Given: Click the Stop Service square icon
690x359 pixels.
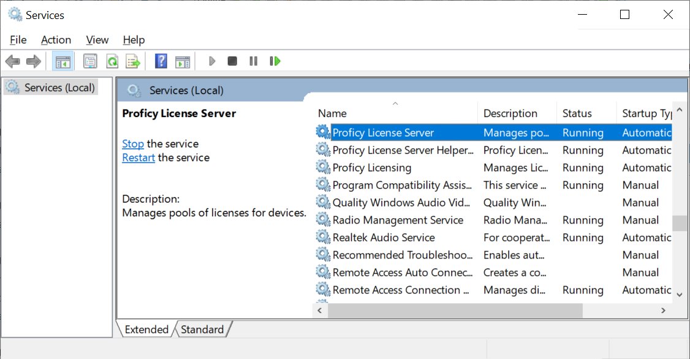Looking at the screenshot, I should [x=232, y=61].
